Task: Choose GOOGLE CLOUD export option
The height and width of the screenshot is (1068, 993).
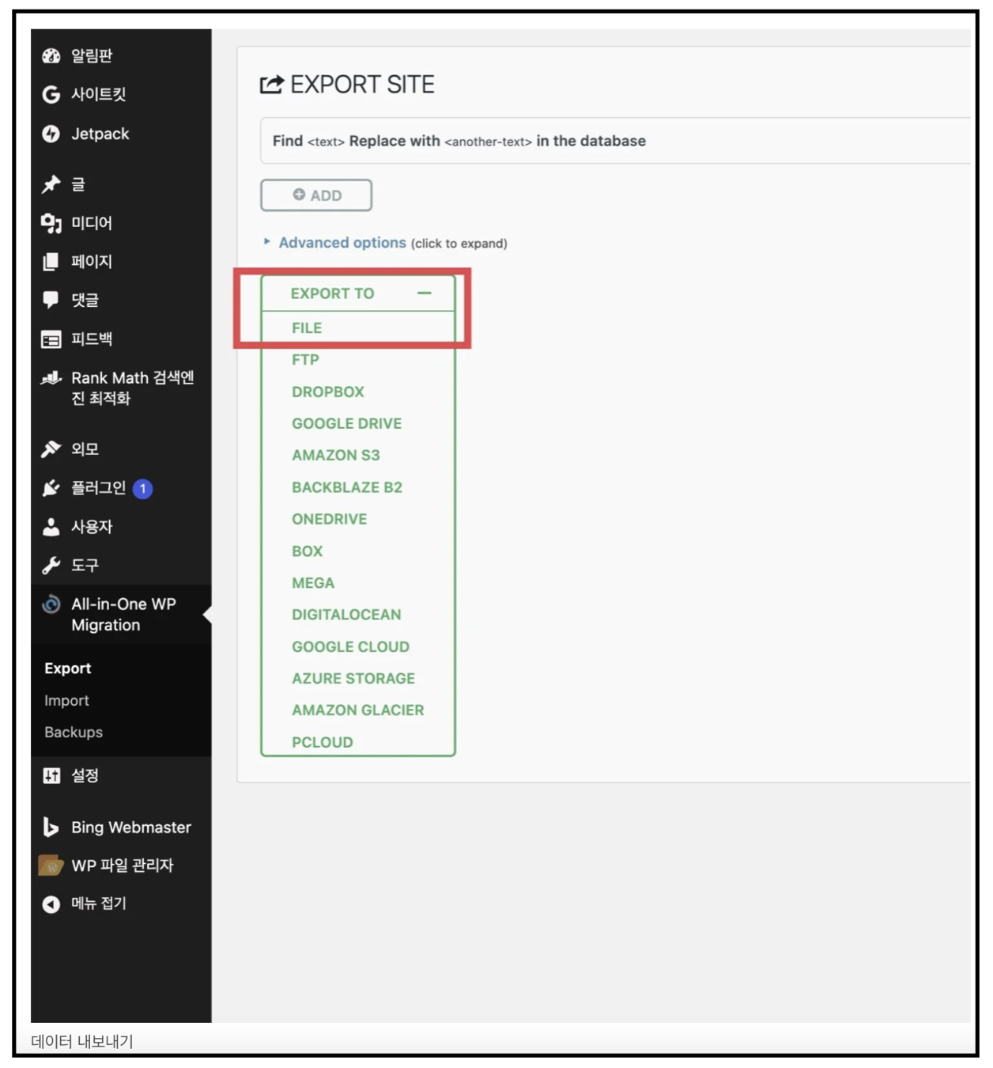Action: point(351,647)
